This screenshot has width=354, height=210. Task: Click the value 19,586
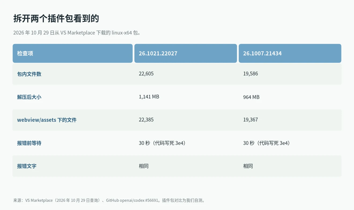pos(250,74)
